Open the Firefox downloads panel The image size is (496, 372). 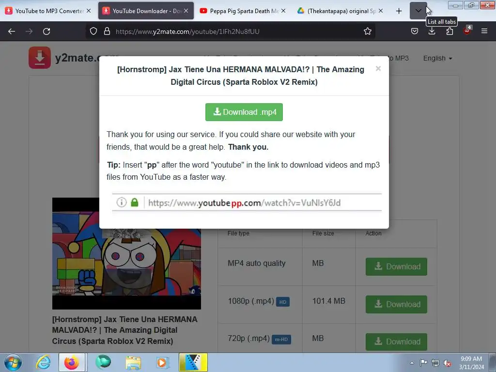pos(432,31)
